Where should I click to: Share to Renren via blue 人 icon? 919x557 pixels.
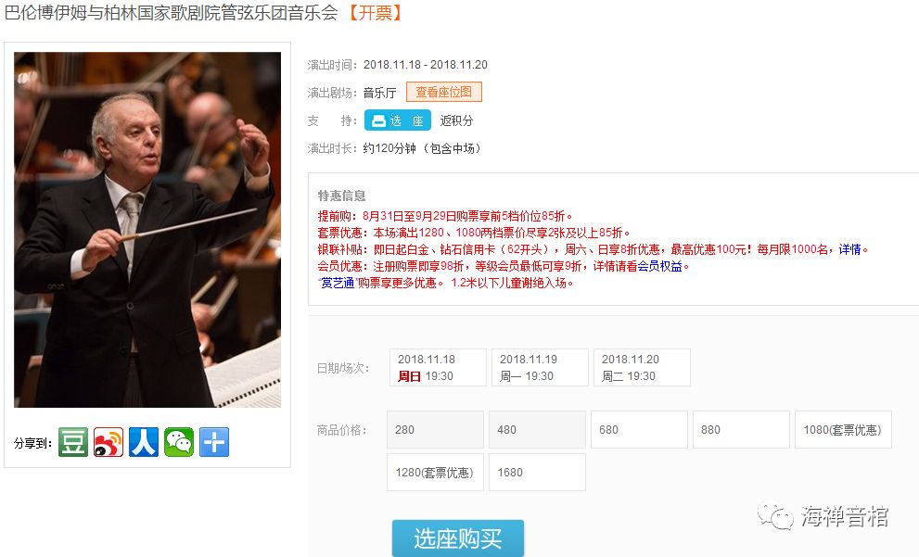(x=144, y=442)
